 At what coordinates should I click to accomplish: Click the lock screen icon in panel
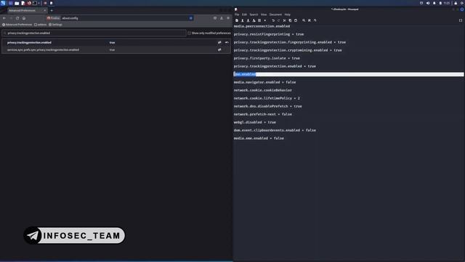click(x=456, y=3)
